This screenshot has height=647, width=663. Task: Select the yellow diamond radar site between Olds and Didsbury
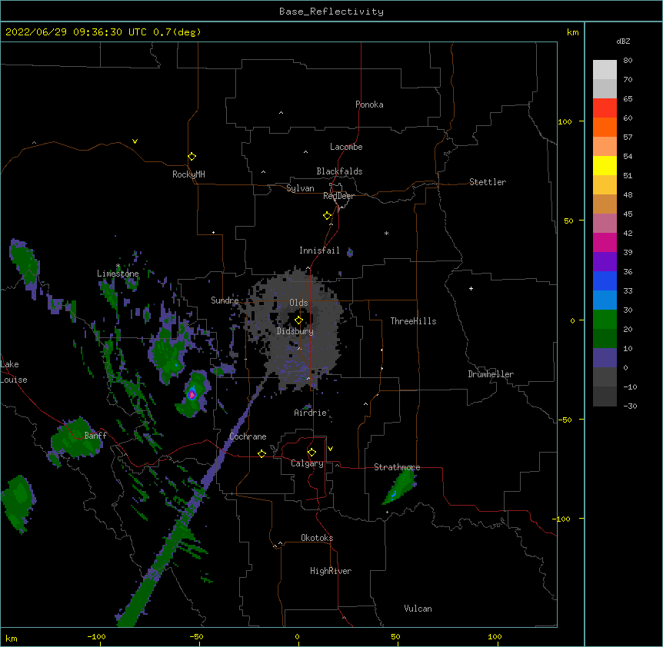pyautogui.click(x=299, y=320)
